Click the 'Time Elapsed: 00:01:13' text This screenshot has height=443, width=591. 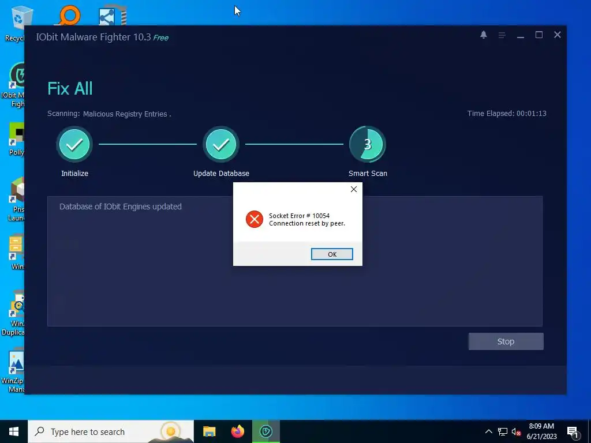[x=507, y=114]
